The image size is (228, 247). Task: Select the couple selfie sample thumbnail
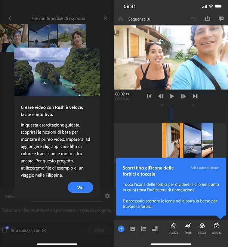coord(14,38)
